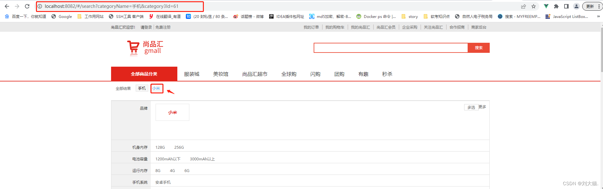Select 全球购 nav item
The height and width of the screenshot is (189, 603).
coord(289,74)
